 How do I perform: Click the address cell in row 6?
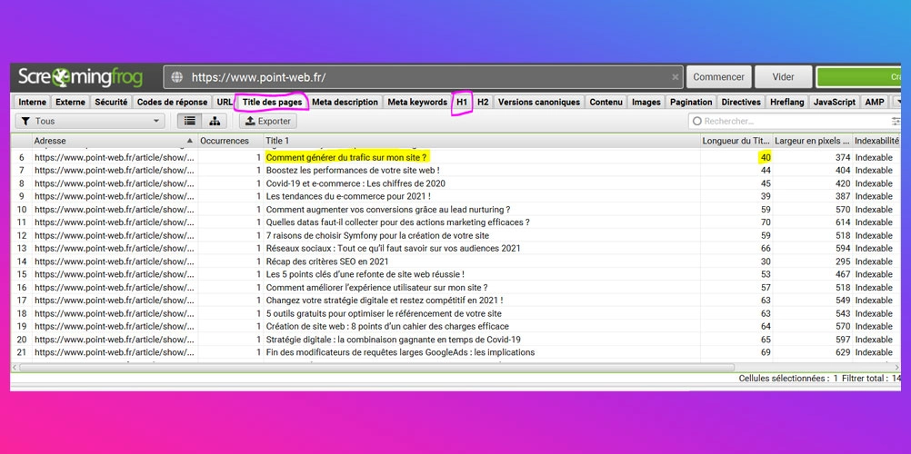pyautogui.click(x=115, y=157)
